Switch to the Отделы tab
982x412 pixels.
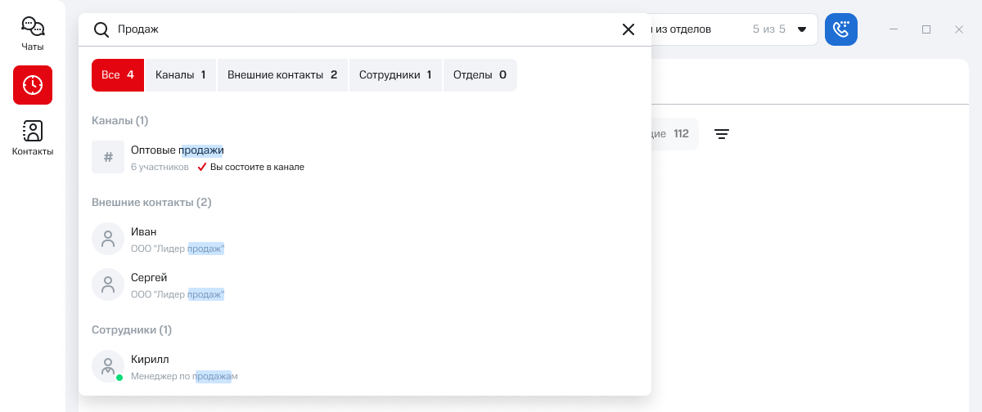(x=480, y=75)
